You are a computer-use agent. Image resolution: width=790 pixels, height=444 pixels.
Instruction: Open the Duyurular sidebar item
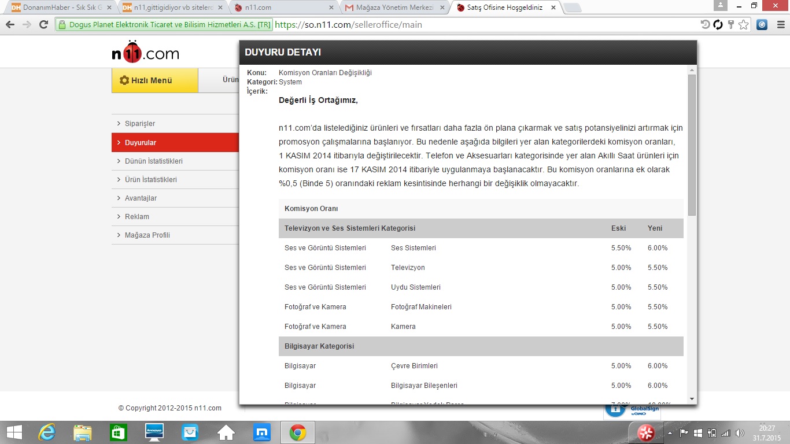[175, 142]
